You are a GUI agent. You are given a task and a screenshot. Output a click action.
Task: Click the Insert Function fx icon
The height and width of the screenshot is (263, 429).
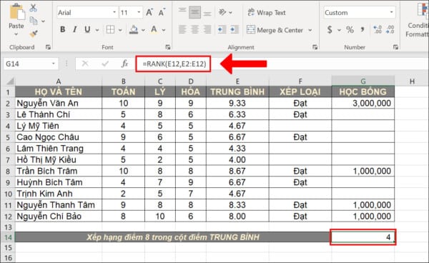tap(124, 64)
